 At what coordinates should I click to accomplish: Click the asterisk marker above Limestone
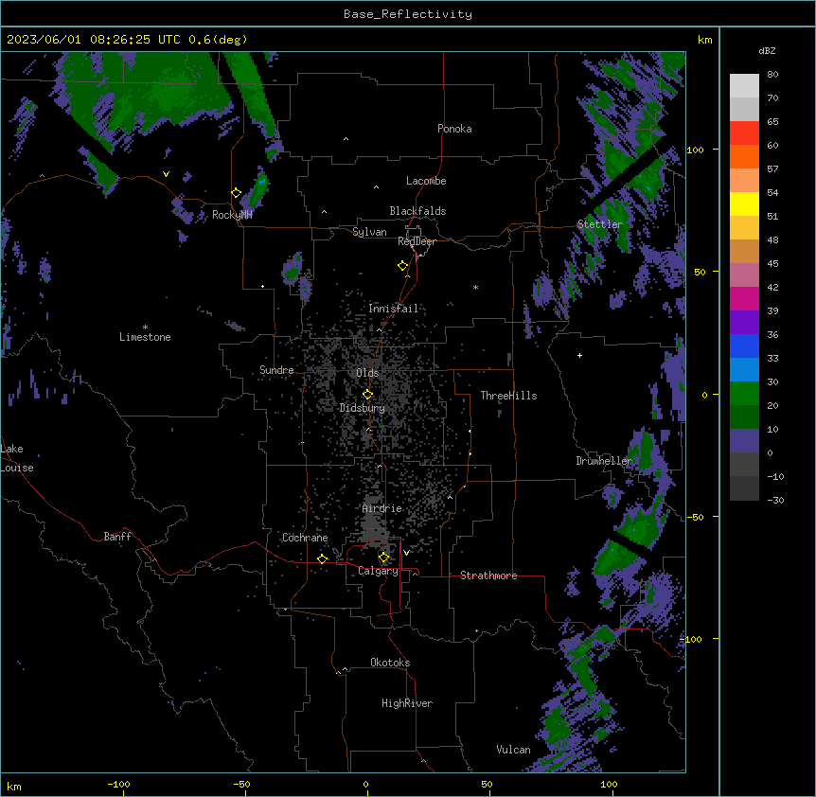tap(145, 328)
